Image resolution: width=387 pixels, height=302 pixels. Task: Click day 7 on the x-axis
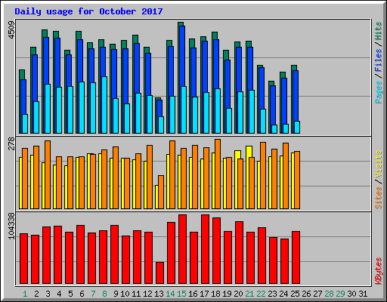click(93, 294)
